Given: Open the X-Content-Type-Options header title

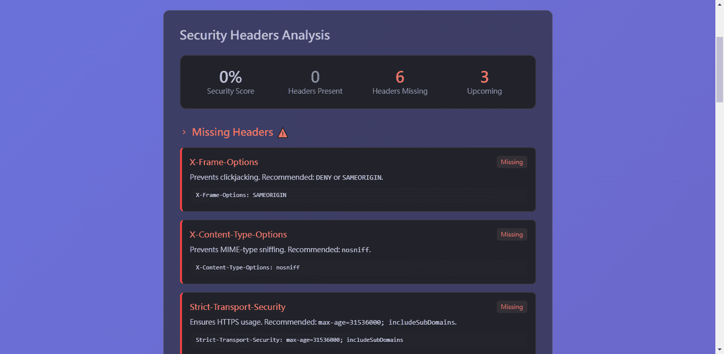Looking at the screenshot, I should coord(238,234).
